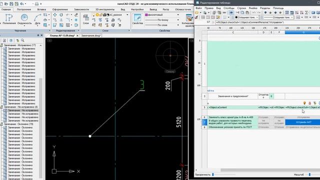Viewport: 320px width, 180px height.
Task: Save the drawing from quick access toolbar
Action: [x=11, y=4]
